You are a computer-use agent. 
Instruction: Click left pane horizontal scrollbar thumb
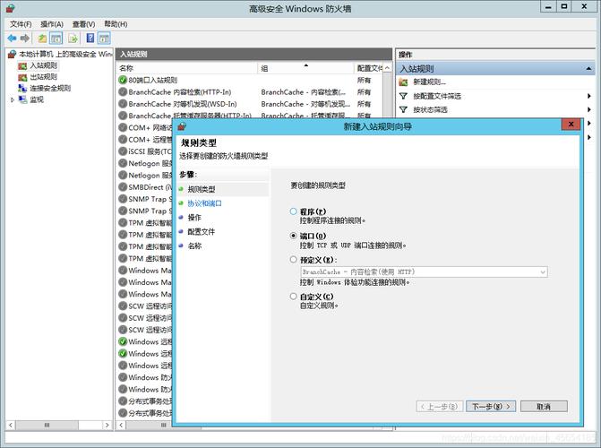coord(47,425)
